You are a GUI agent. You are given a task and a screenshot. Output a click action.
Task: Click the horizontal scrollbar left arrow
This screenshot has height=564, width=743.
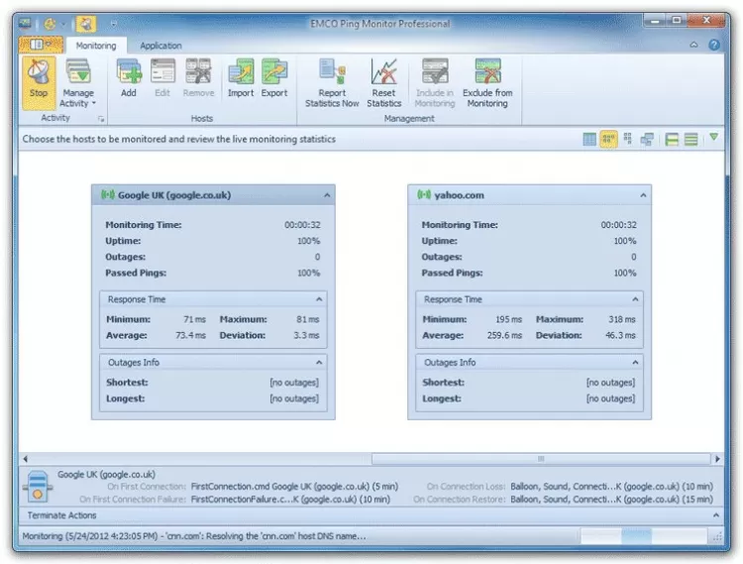(x=25, y=459)
